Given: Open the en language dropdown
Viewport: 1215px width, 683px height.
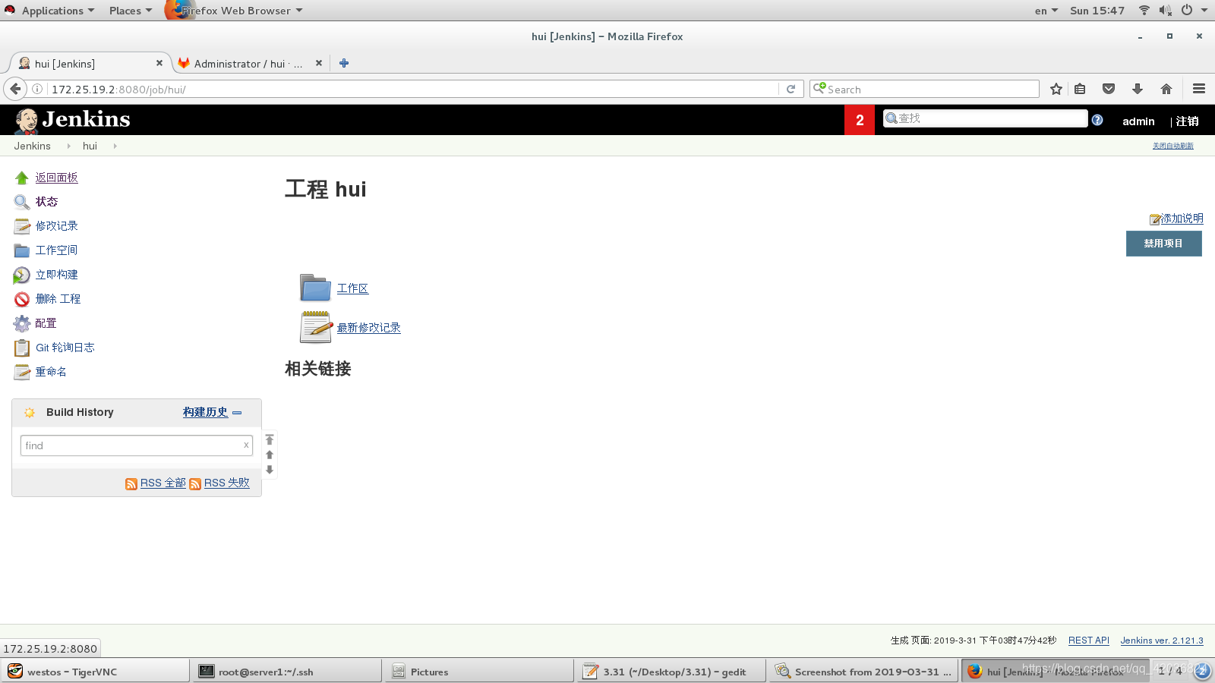Looking at the screenshot, I should pos(1046,11).
